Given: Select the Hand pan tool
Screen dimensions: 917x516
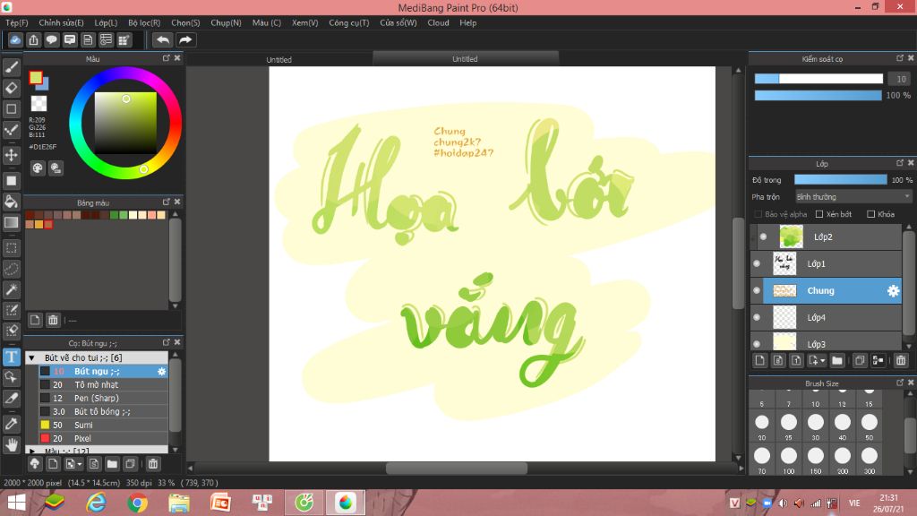Looking at the screenshot, I should click(11, 444).
